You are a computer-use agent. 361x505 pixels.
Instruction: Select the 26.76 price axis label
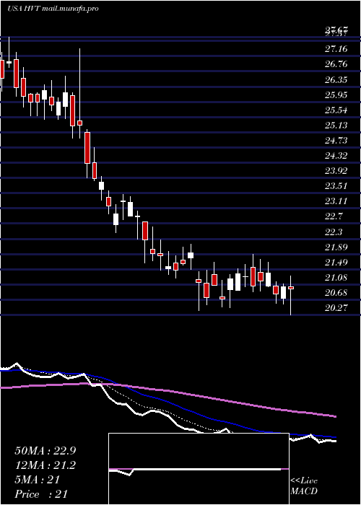[x=336, y=64]
